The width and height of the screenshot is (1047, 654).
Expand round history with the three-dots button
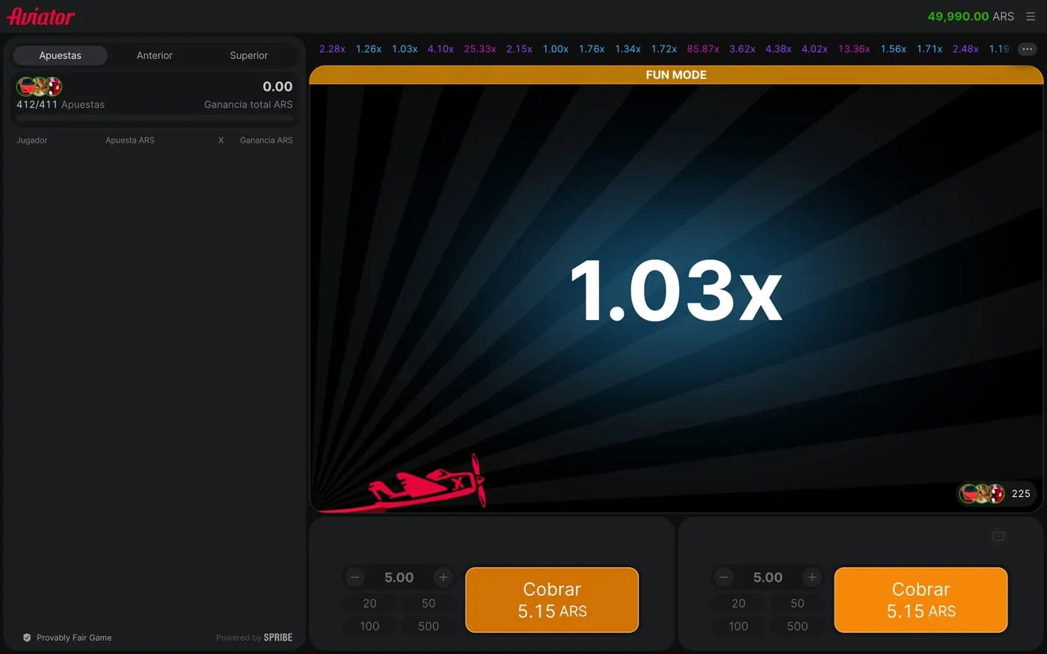1028,49
